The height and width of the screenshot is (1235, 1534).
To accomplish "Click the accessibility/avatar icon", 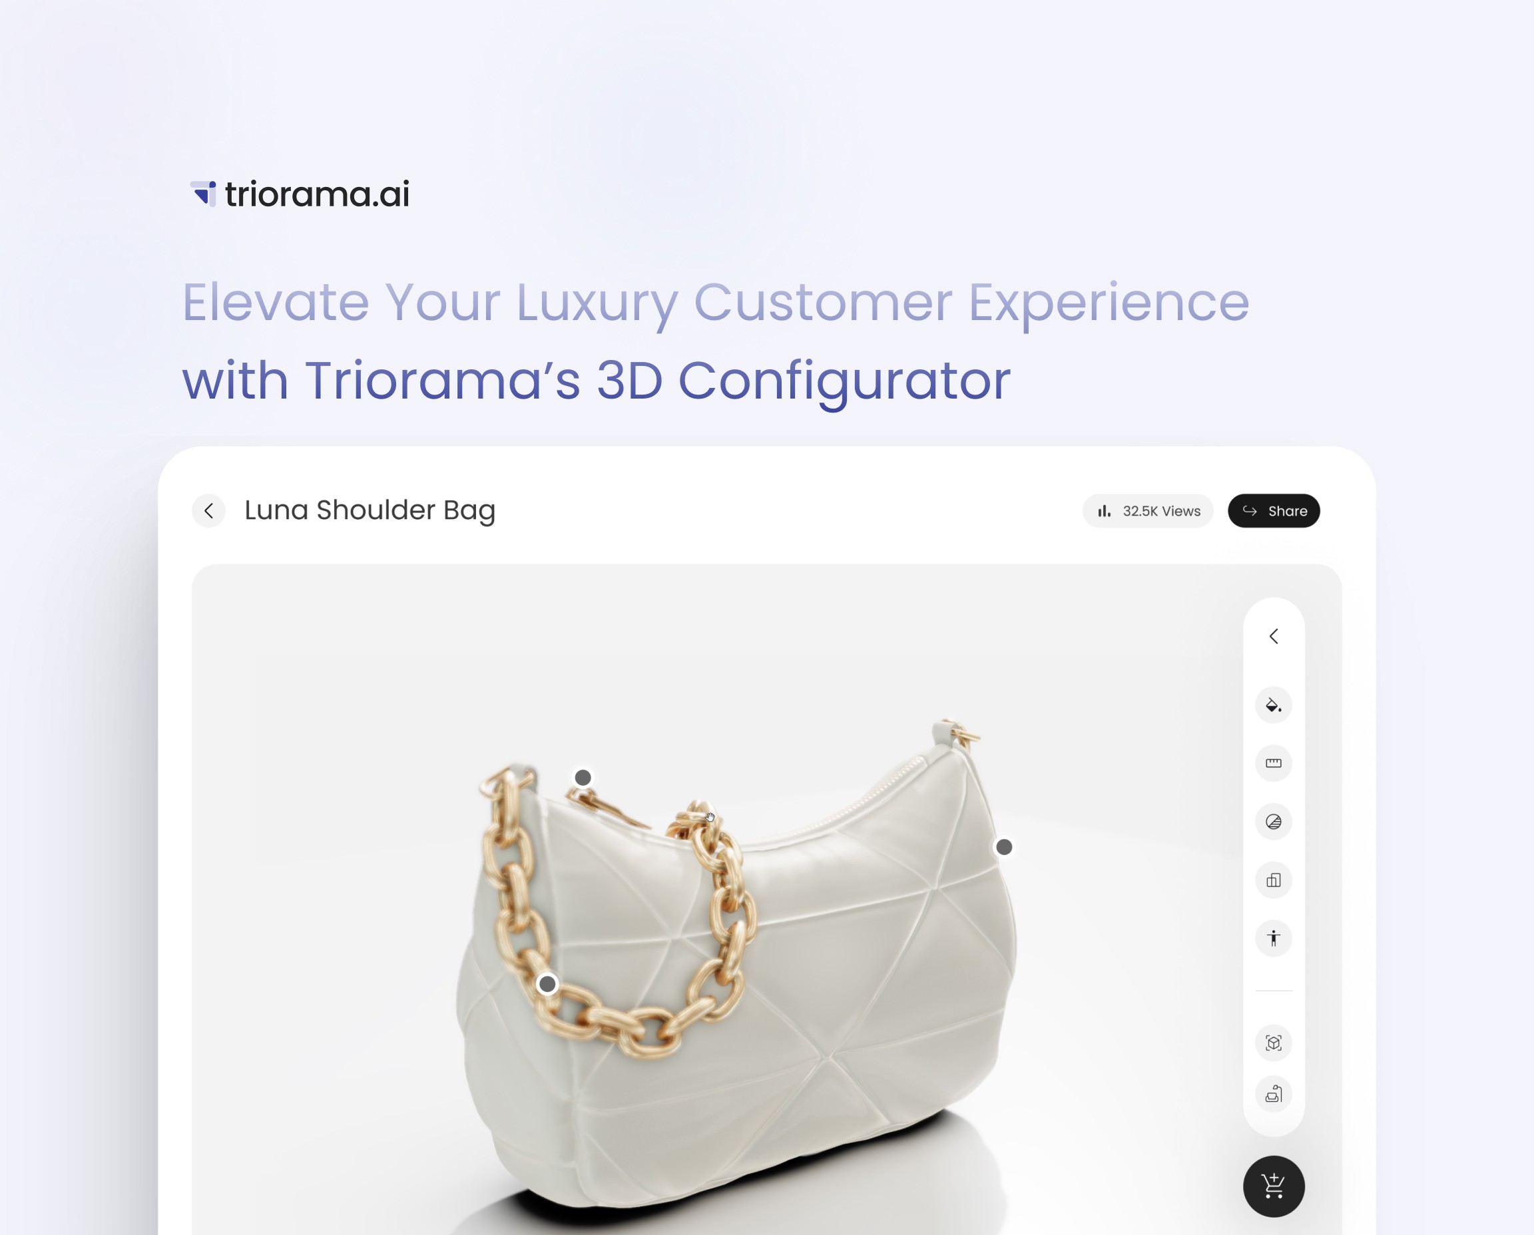I will pyautogui.click(x=1273, y=938).
